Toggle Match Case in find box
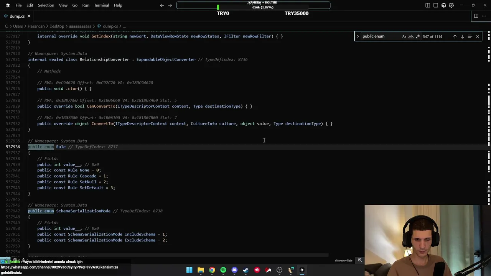The height and width of the screenshot is (276, 491). [404, 36]
